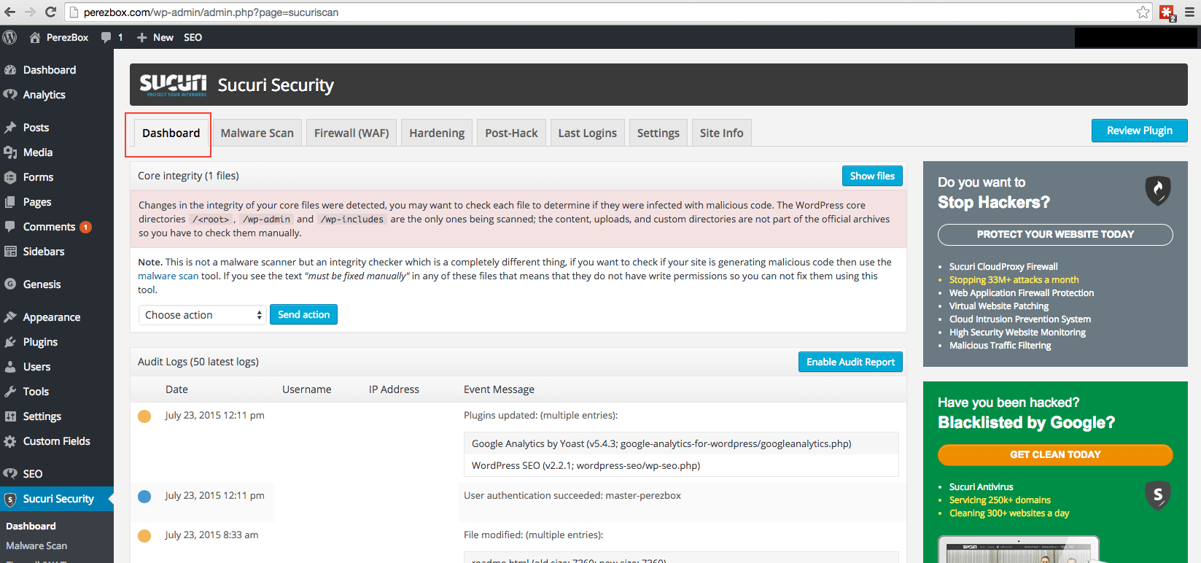This screenshot has height=563, width=1201.
Task: Click the comments count badge in sidebar
Action: [x=85, y=227]
